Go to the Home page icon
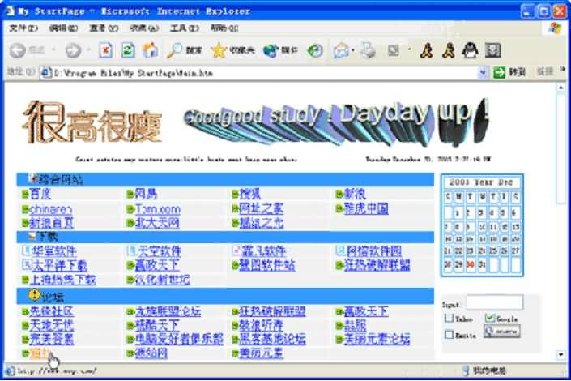Screen dimensions: 571x381 [150, 50]
